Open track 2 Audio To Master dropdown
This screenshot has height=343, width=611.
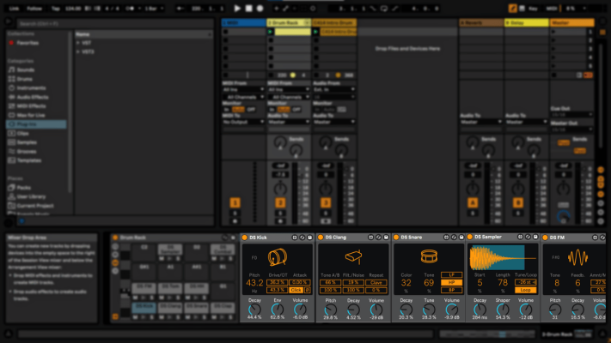point(289,122)
